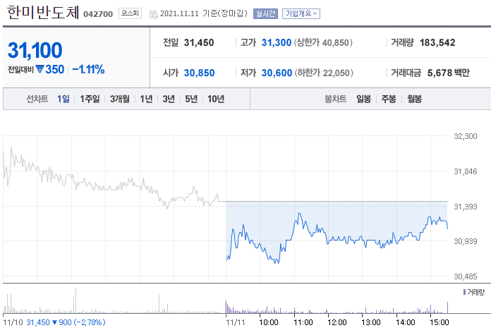Screen dimensions: 491x335
Task: Click the 12:00 time axis label
Action: click(x=337, y=322)
